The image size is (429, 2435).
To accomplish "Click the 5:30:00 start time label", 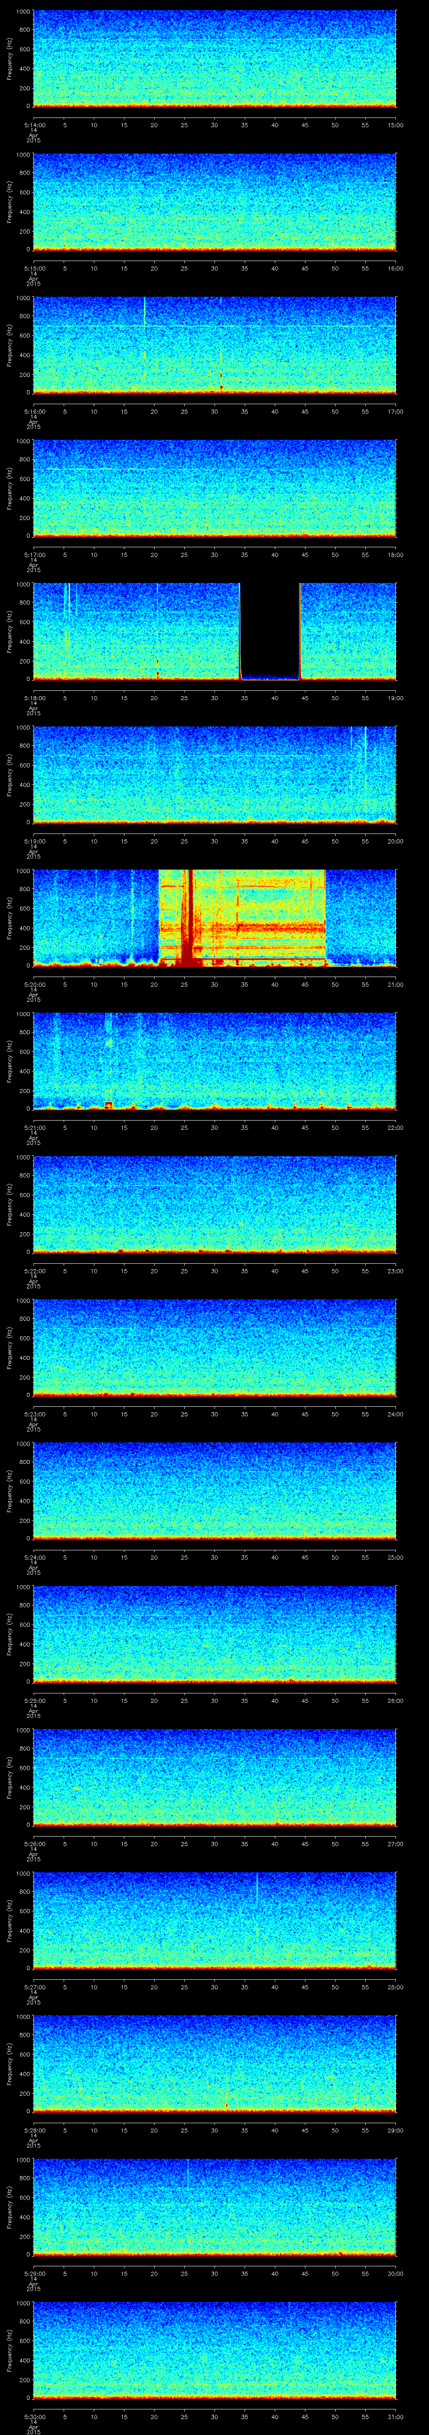I will tap(34, 2416).
